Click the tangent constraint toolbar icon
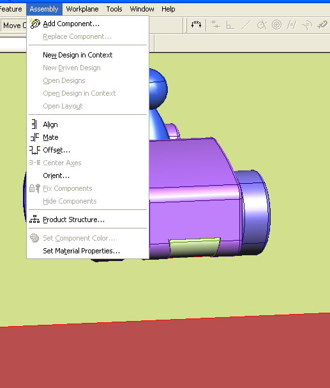Image resolution: width=330 pixels, height=388 pixels. click(x=262, y=25)
